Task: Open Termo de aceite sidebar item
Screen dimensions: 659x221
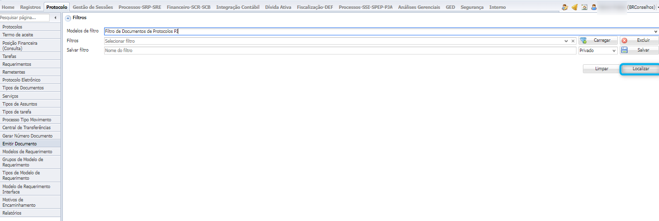Action: point(30,35)
